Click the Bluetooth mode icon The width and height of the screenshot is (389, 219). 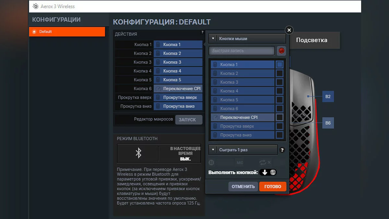tap(138, 153)
